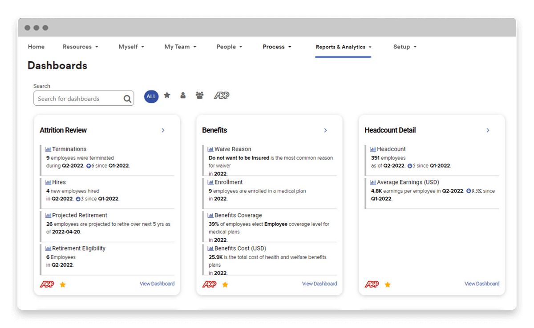Open the My Team menu
Image resolution: width=534 pixels, height=328 pixels.
click(180, 47)
